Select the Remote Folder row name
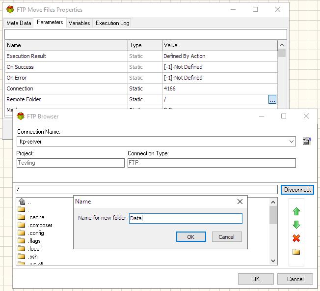This screenshot has height=291, width=320. click(x=24, y=99)
